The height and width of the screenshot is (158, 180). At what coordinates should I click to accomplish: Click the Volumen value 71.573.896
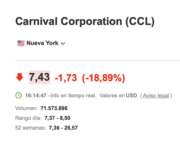tap(54, 108)
